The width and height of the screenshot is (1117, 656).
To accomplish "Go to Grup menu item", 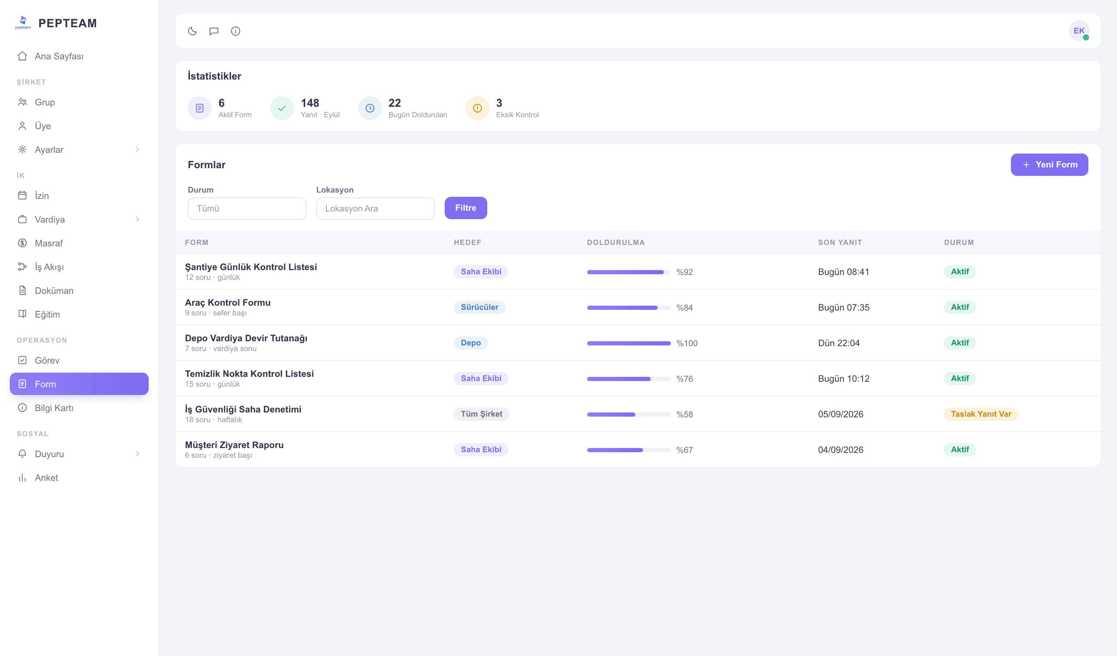I will click(x=79, y=102).
